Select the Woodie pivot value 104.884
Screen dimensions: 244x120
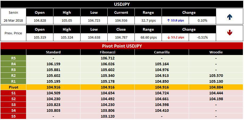coord(216,87)
